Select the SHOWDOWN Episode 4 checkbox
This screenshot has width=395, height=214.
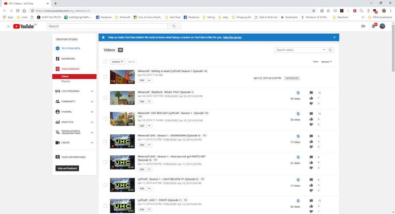pyautogui.click(x=105, y=141)
